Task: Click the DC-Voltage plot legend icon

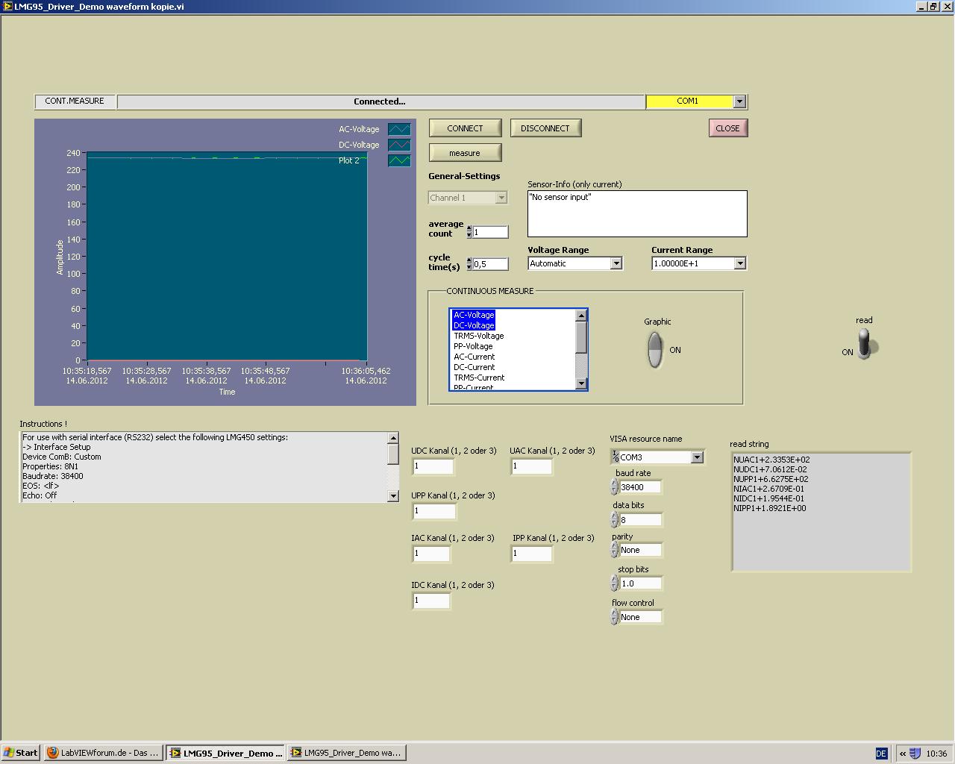Action: (399, 145)
